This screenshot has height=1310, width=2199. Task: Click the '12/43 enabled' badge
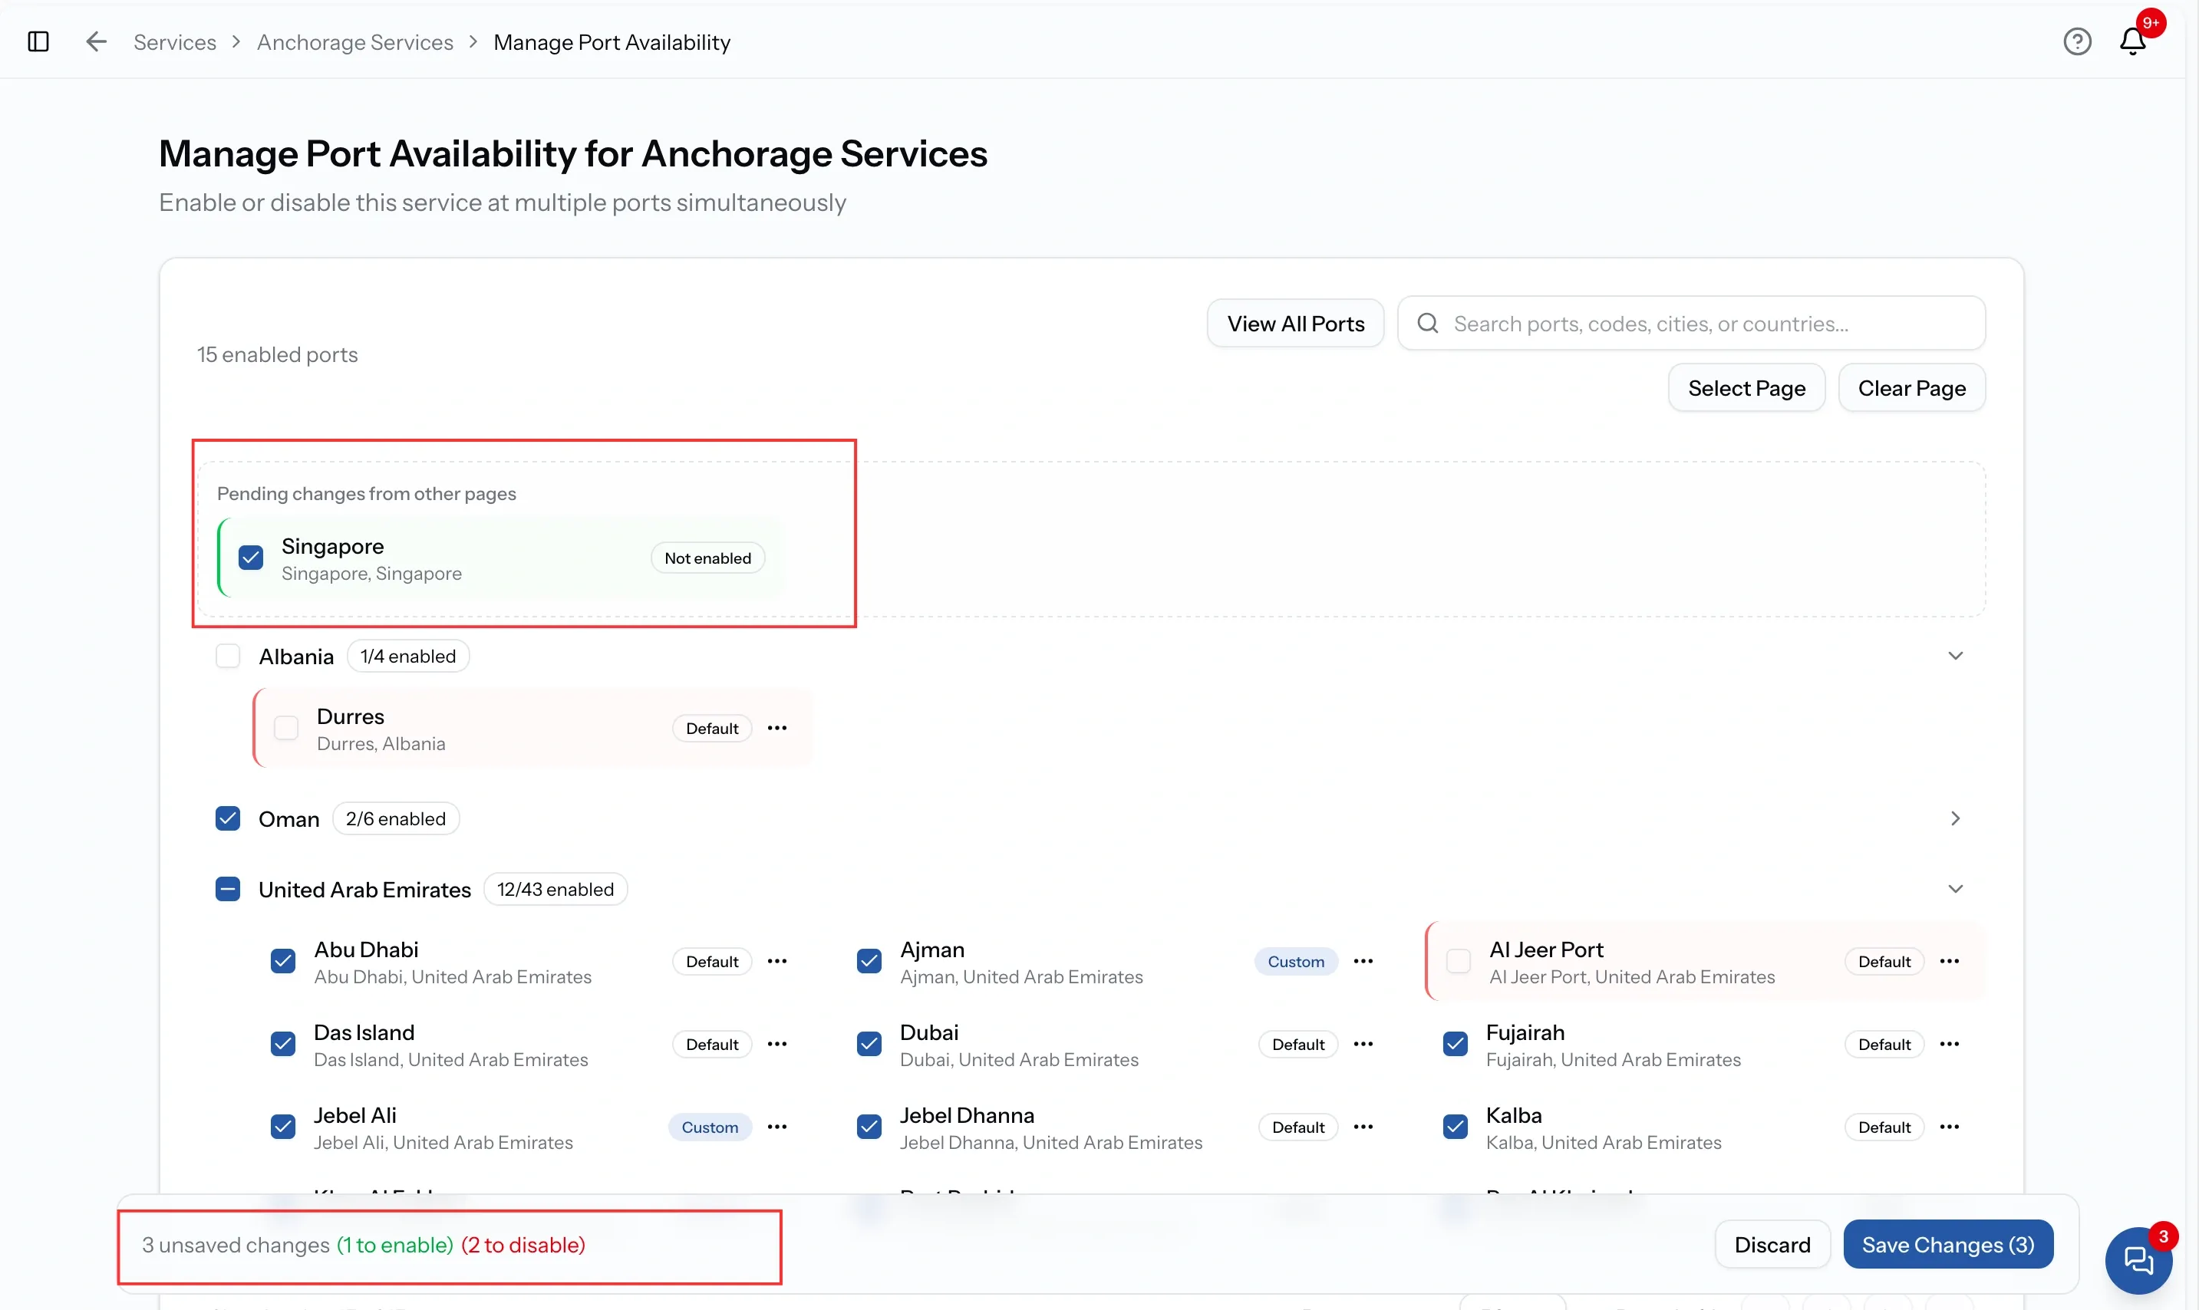[556, 889]
